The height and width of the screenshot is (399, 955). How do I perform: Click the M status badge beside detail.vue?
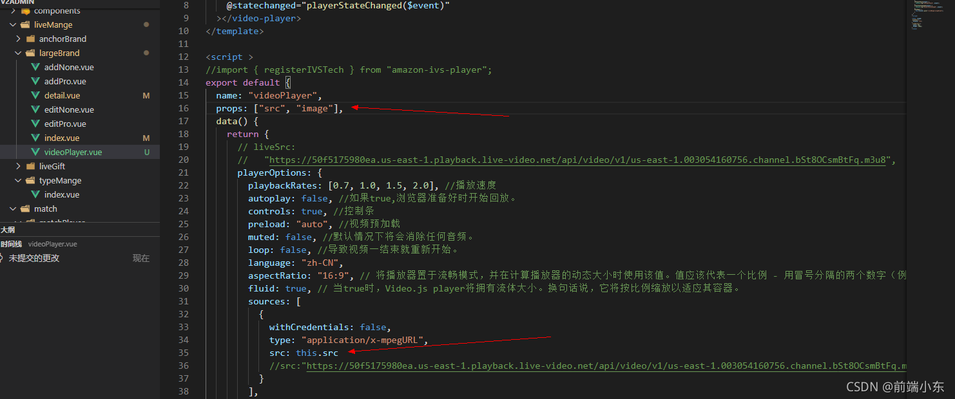pos(146,96)
